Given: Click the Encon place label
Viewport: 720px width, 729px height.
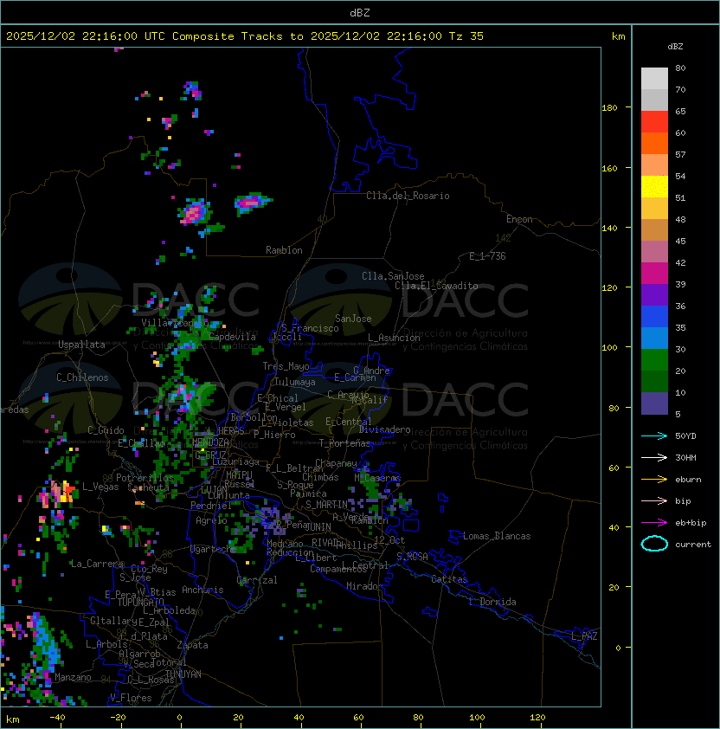Looking at the screenshot, I should pos(519,219).
